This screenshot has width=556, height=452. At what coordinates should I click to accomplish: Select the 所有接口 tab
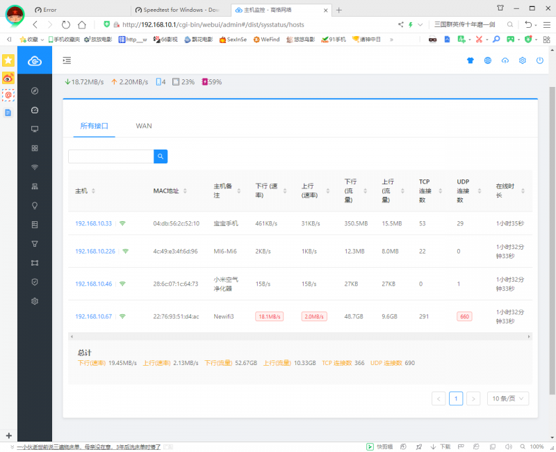94,126
